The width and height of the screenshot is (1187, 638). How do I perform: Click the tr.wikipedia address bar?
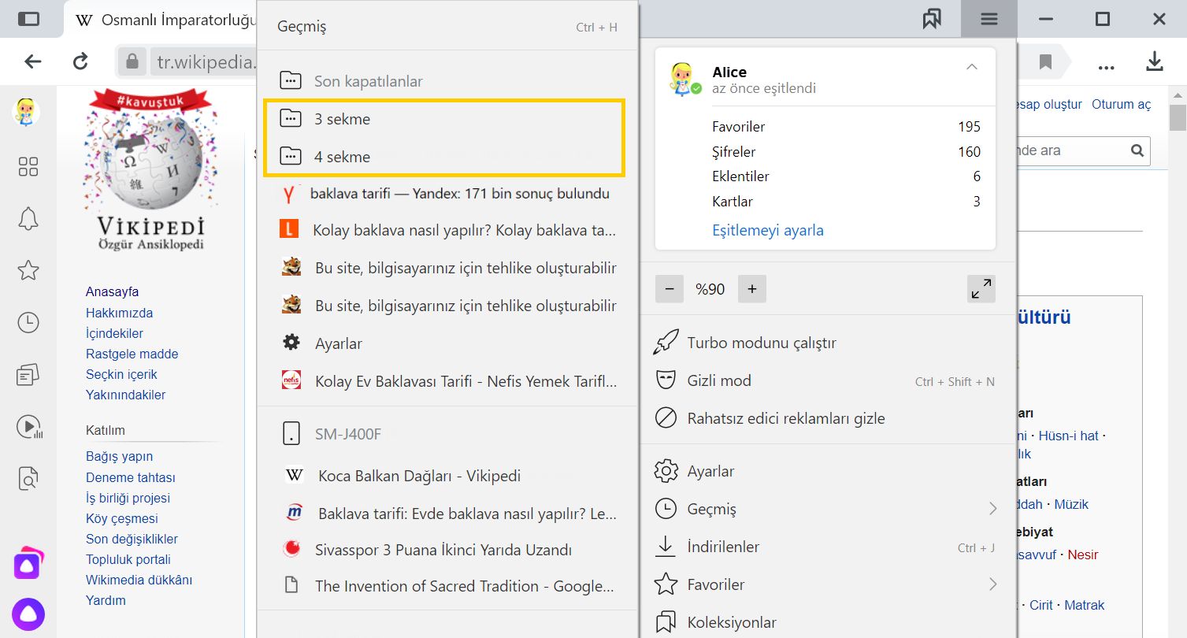click(x=205, y=61)
